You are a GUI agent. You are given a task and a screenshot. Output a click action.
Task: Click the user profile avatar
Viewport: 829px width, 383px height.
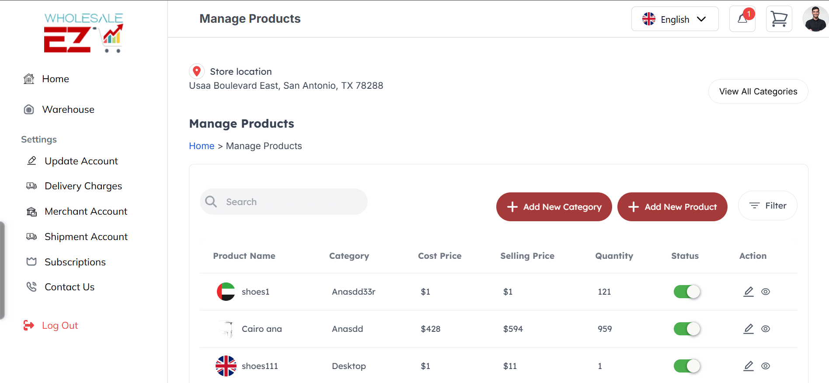point(815,19)
